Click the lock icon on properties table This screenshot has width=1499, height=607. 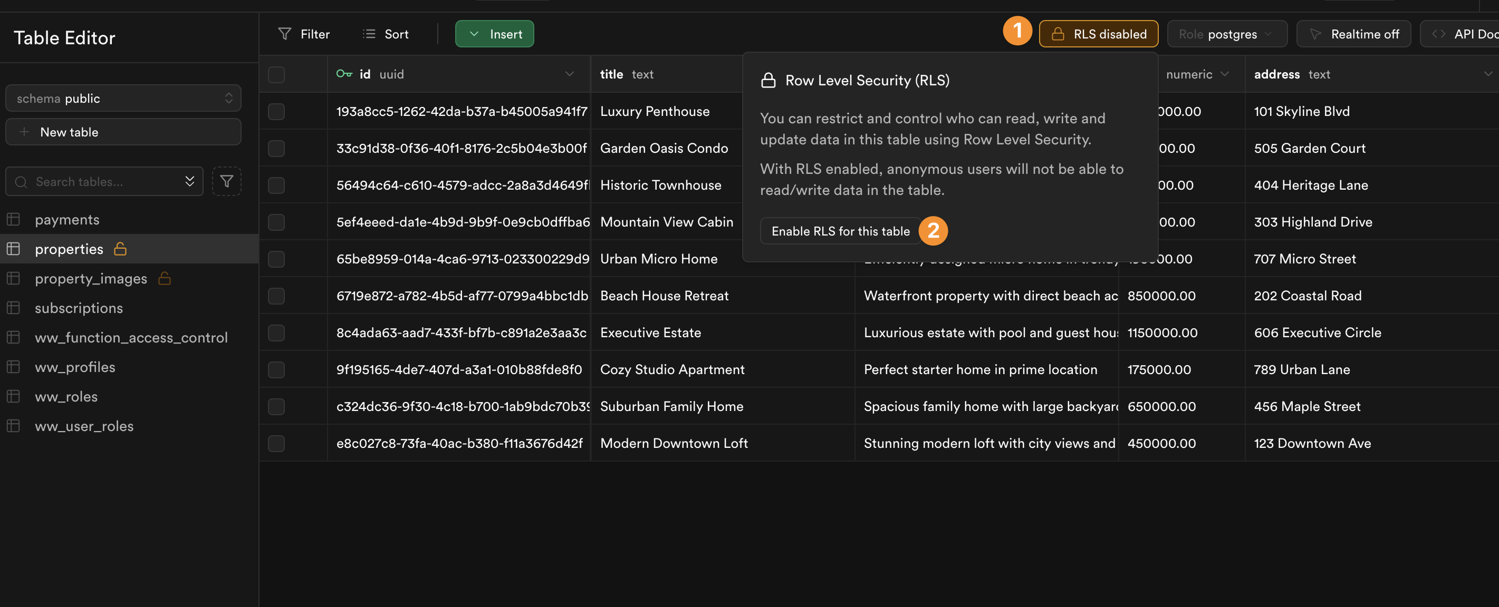pos(120,248)
